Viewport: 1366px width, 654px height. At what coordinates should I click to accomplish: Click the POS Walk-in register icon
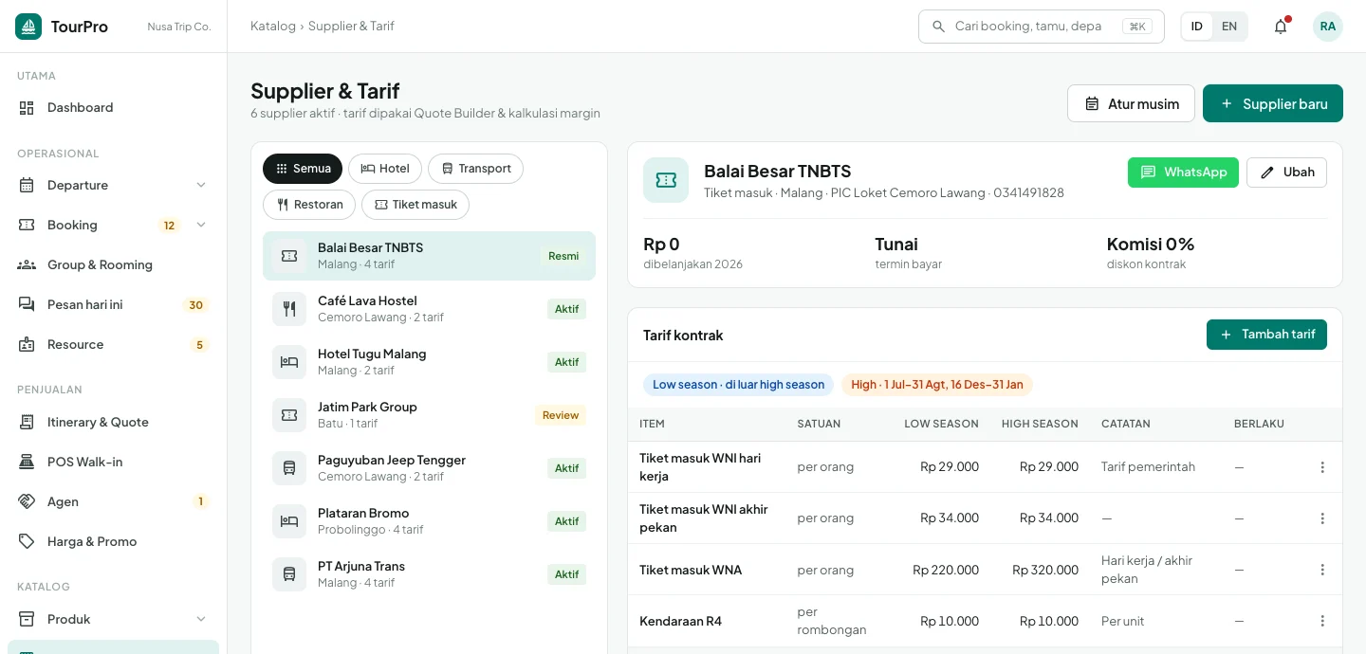pyautogui.click(x=27, y=463)
